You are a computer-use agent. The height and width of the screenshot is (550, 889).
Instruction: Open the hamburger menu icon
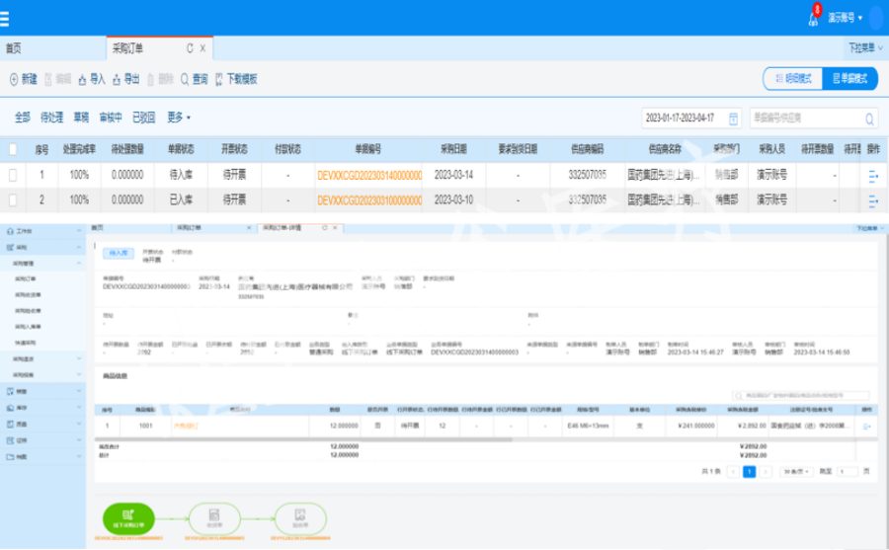coord(4,19)
